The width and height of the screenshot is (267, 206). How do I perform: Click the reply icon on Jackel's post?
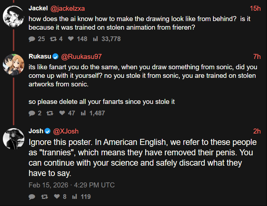32,39
